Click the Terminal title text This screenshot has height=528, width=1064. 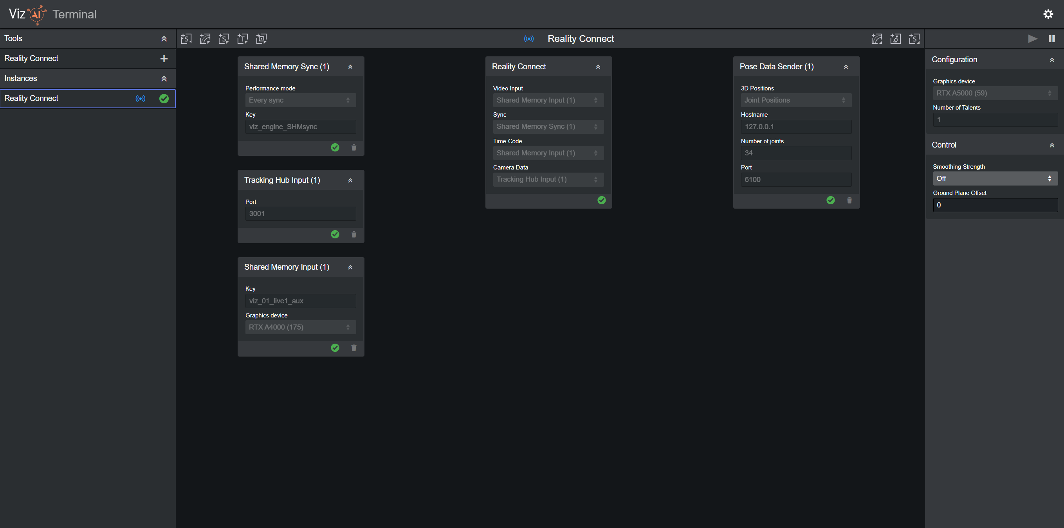coord(74,14)
